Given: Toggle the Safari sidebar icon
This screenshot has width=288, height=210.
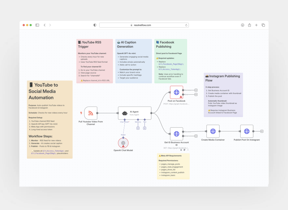Looking at the screenshot, I should pyautogui.click(x=37, y=25).
